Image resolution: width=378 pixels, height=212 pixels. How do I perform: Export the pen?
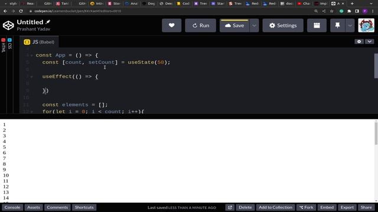347,207
